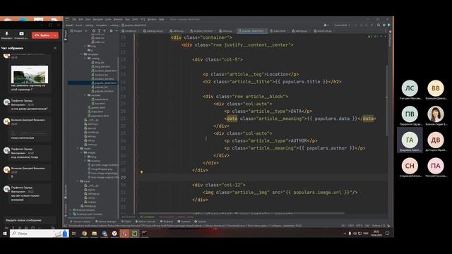Image resolution: width=452 pixels, height=254 pixels.
Task: Switch to the popular_detail.html editor tab
Action: 251,31
